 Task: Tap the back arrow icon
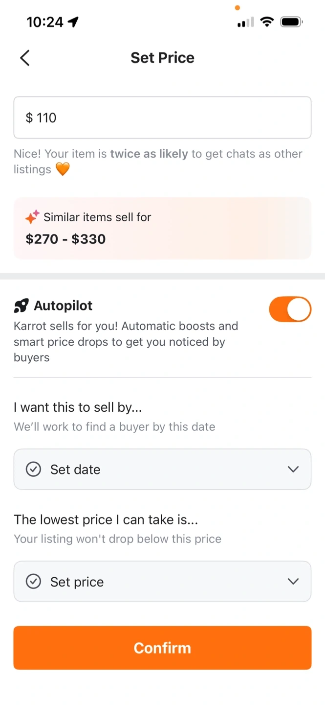coord(25,58)
